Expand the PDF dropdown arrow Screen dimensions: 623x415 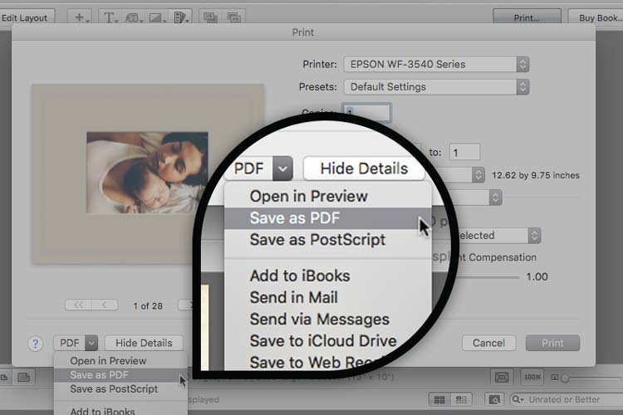(x=91, y=343)
